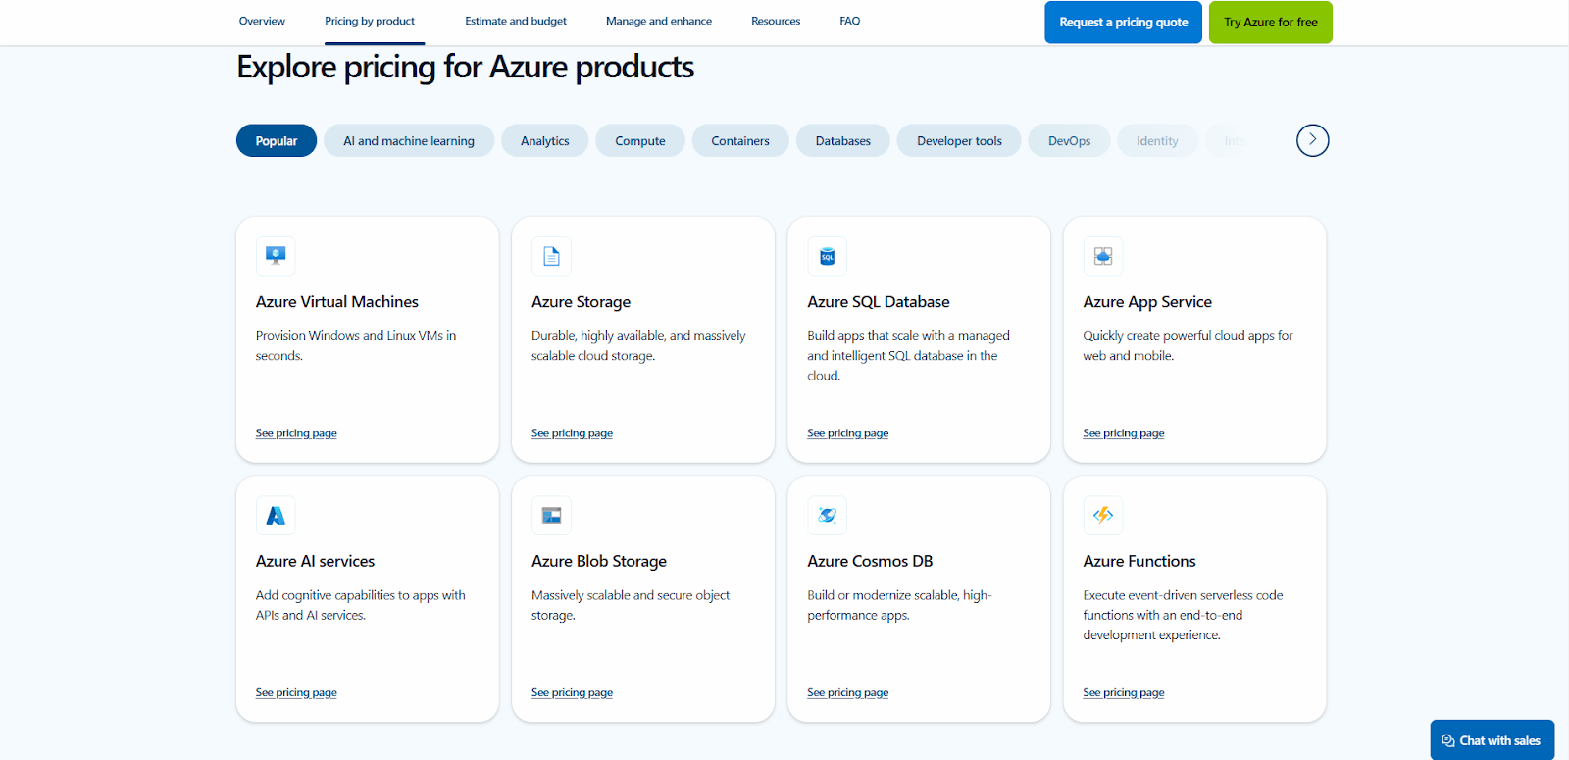
Task: Click the Azure Cosmos DB planet icon
Action: [x=827, y=515]
